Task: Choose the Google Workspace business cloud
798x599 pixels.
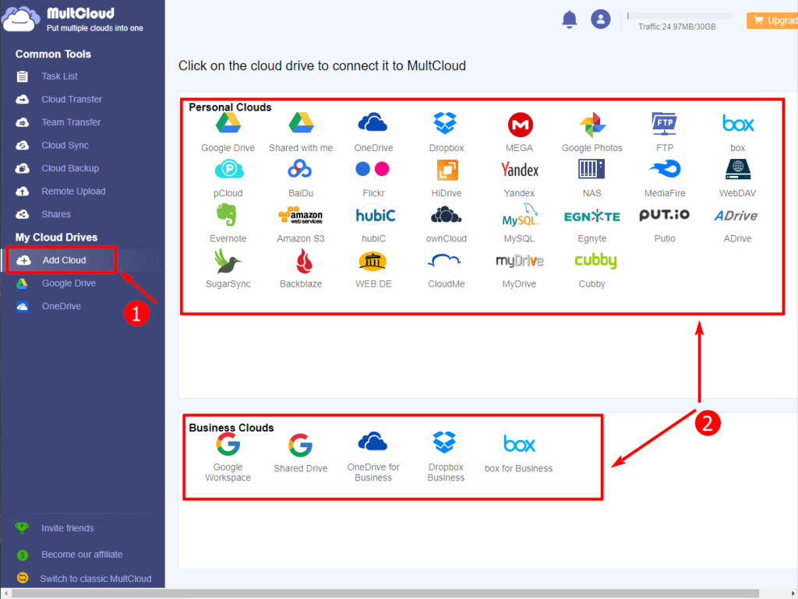Action: [x=228, y=445]
